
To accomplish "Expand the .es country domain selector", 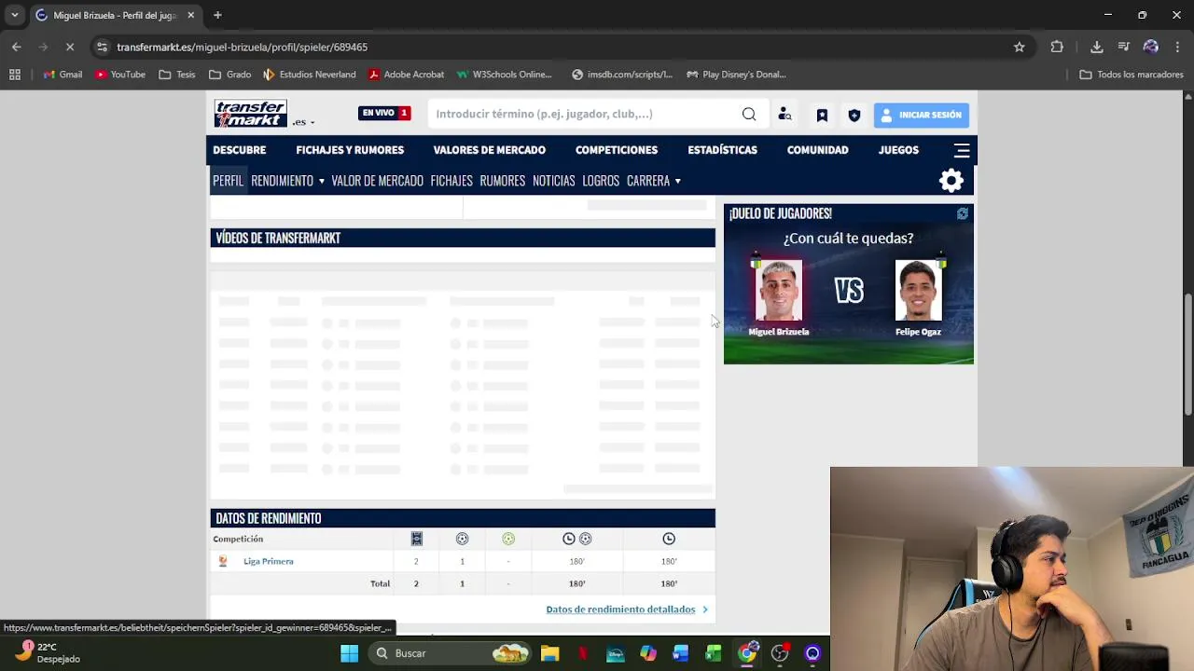I will click(x=303, y=122).
